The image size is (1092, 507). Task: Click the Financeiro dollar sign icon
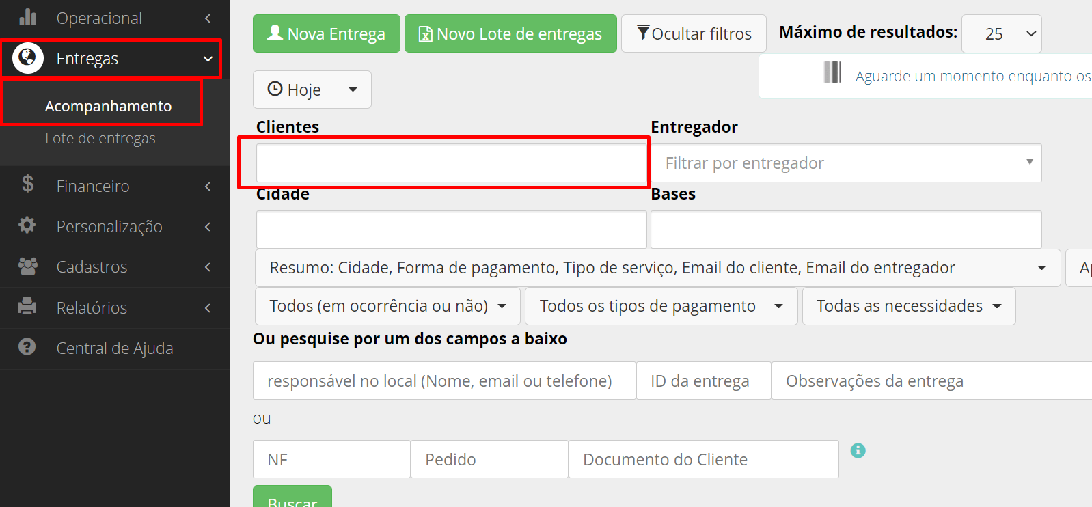coord(28,184)
